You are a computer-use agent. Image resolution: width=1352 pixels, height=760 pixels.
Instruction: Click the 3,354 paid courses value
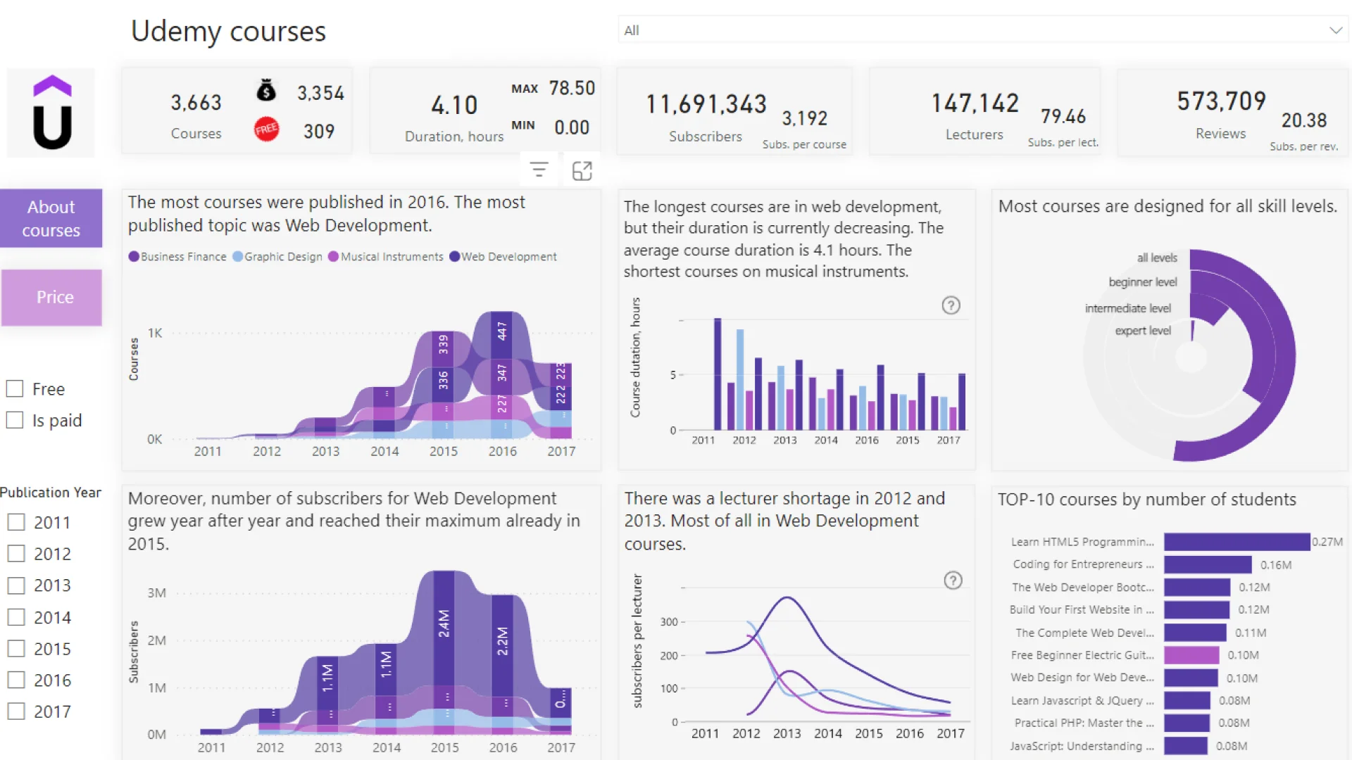(320, 93)
